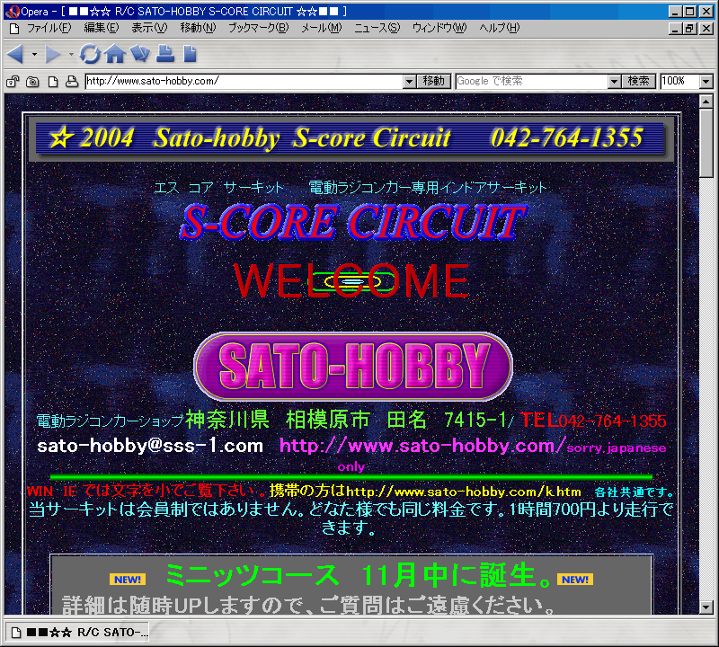
Task: Open the ファイル(F) menu
Action: pyautogui.click(x=49, y=28)
